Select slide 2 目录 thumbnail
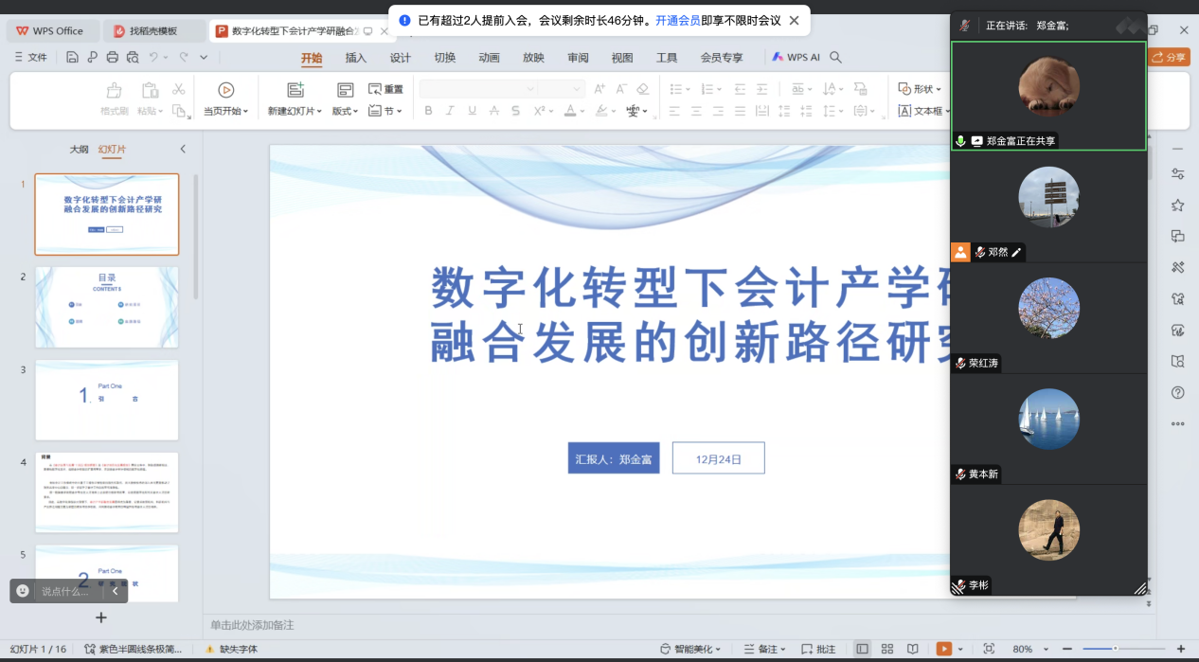 [107, 307]
